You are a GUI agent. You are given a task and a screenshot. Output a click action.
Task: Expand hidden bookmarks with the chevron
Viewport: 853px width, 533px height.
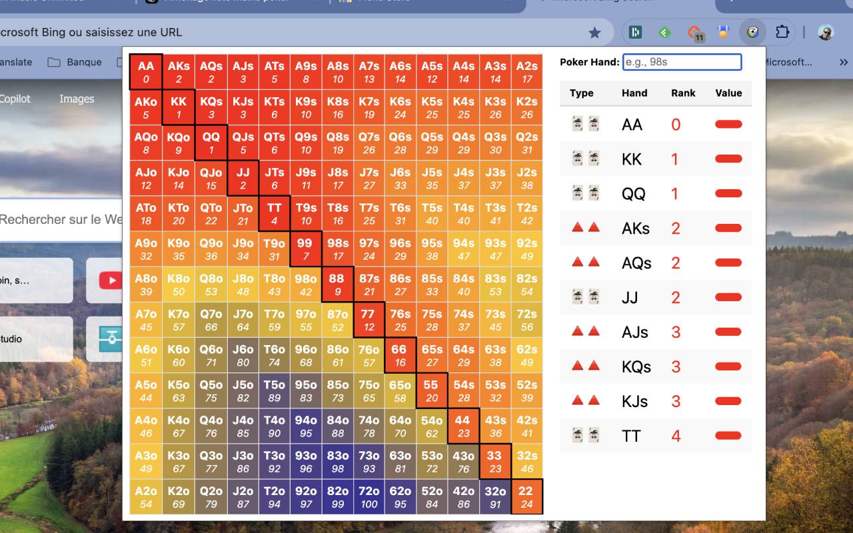click(844, 62)
